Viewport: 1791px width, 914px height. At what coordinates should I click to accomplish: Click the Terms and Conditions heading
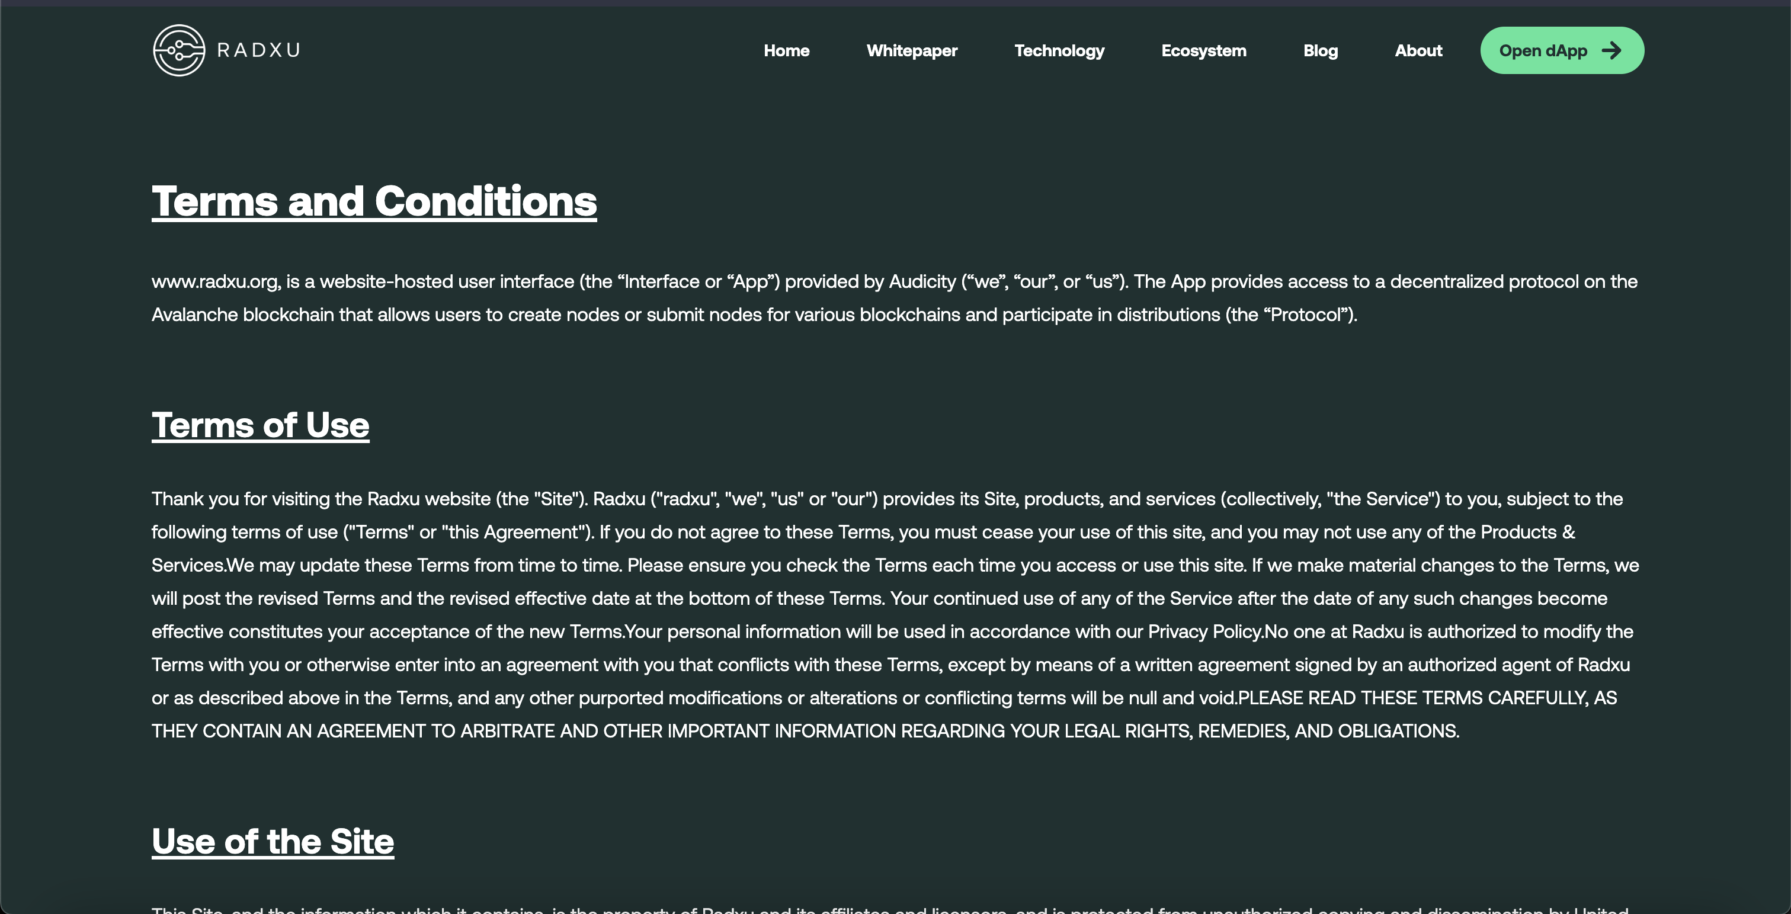(x=374, y=201)
